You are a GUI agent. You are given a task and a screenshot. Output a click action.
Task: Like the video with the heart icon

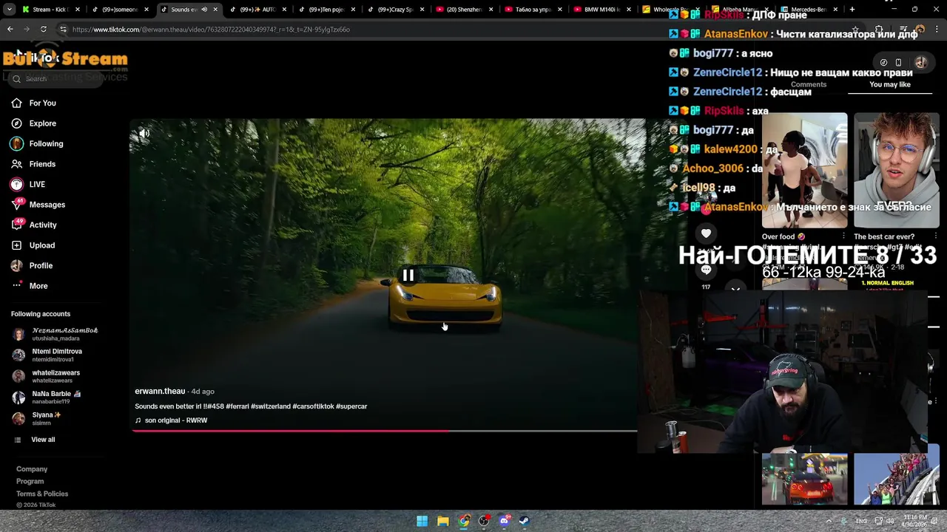[706, 233]
